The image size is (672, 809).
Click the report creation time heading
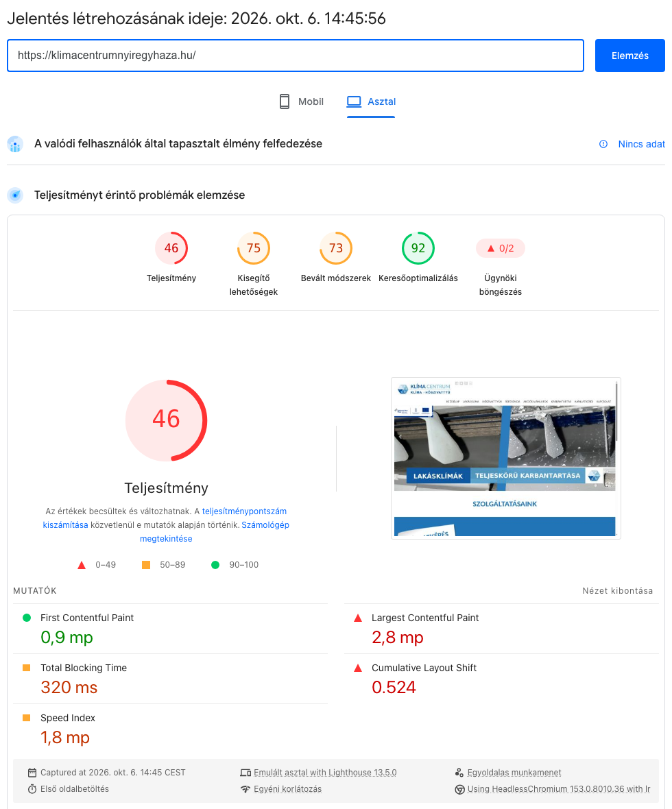point(196,19)
